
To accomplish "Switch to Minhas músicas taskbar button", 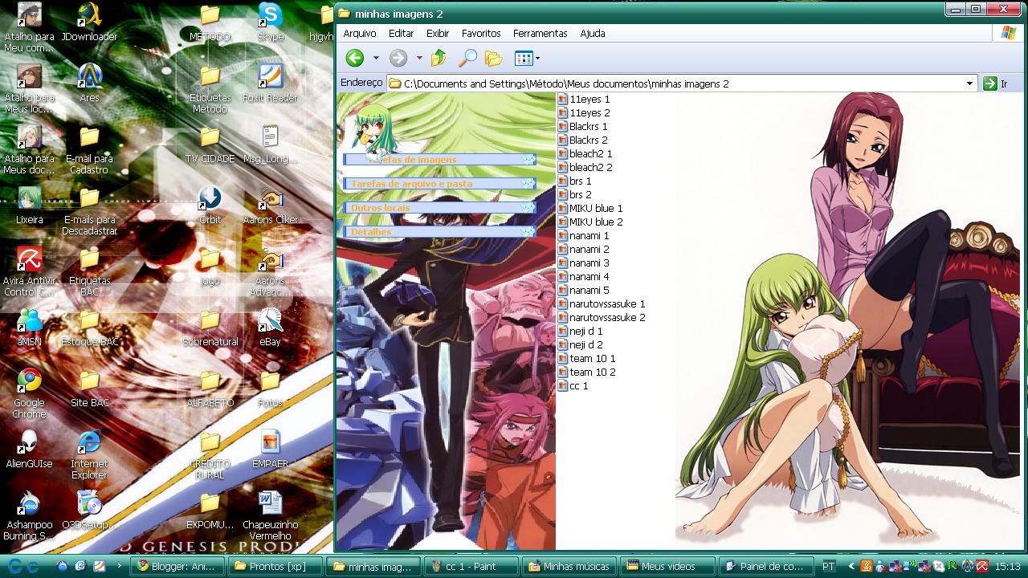I will point(569,566).
